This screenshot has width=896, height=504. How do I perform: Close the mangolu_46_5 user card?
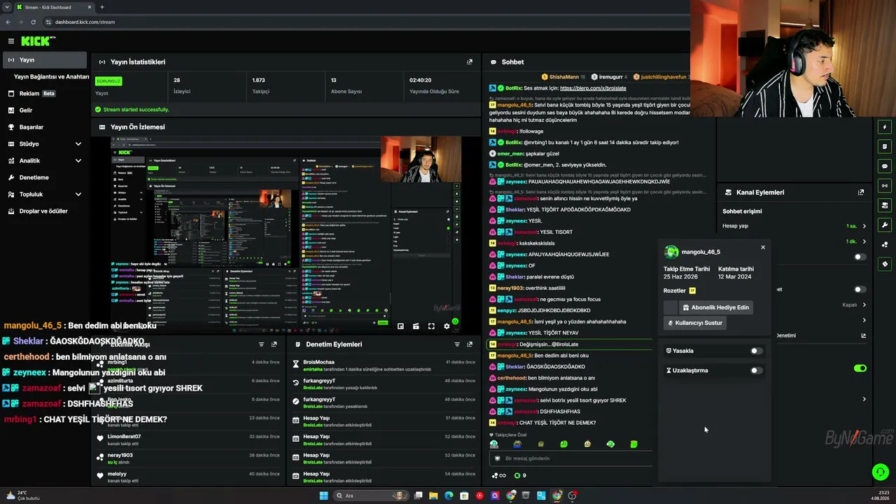pyautogui.click(x=763, y=247)
